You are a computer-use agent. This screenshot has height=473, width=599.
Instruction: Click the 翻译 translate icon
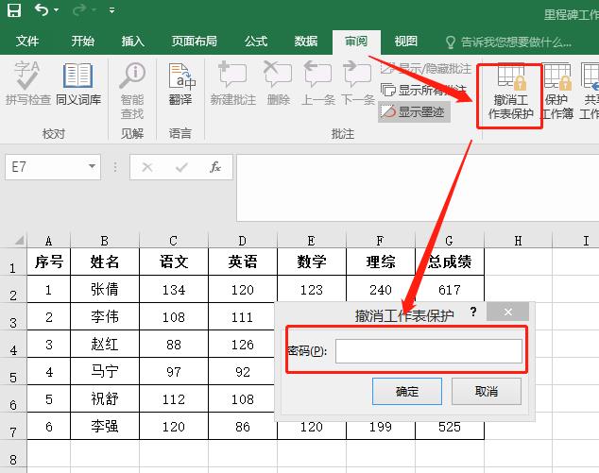(181, 83)
